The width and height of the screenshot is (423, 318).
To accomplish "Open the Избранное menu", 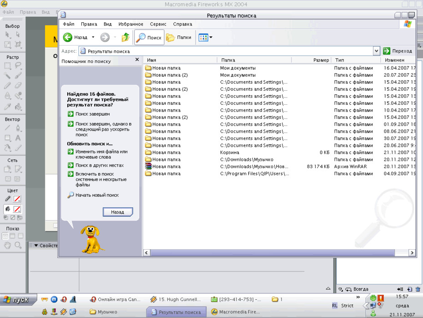I will click(x=131, y=24).
